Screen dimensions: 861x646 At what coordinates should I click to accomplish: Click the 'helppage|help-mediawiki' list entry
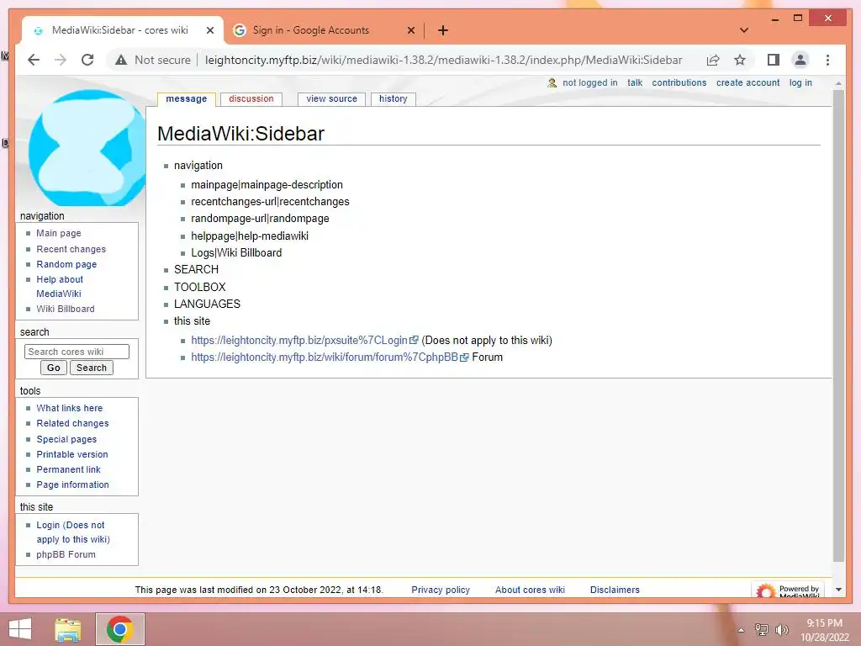click(x=249, y=236)
